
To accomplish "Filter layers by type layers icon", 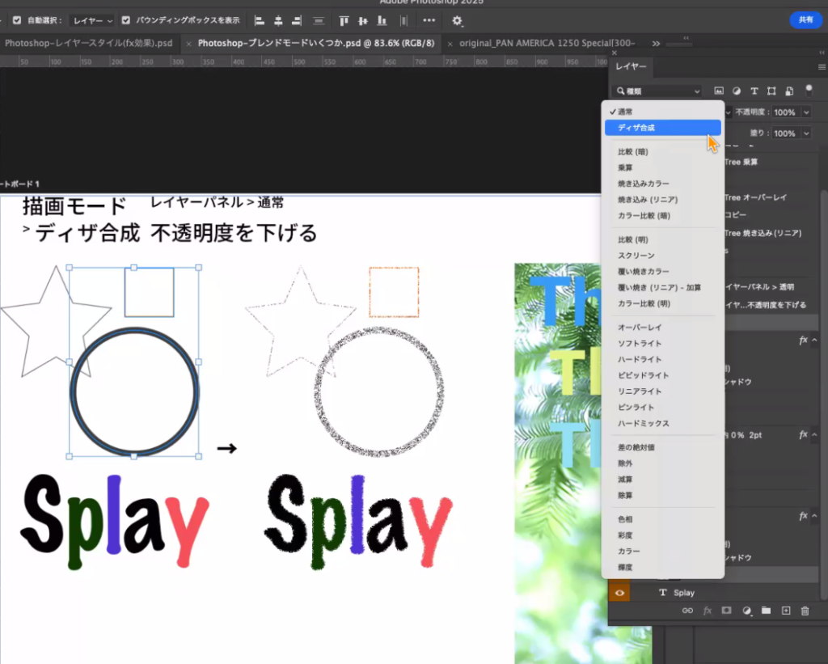I will [x=754, y=91].
